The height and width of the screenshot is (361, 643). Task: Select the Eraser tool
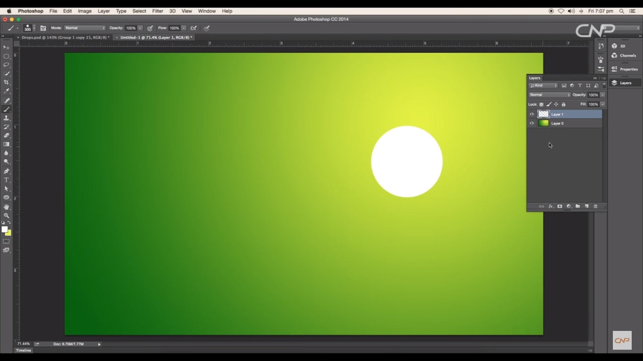click(7, 135)
